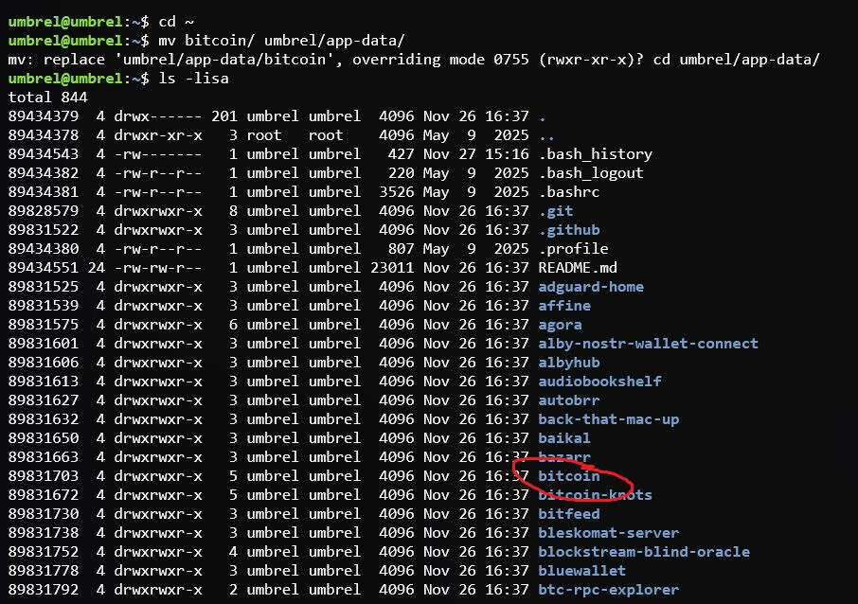Click the bitcoin-knots directory entry
This screenshot has height=604, width=858.
point(595,495)
